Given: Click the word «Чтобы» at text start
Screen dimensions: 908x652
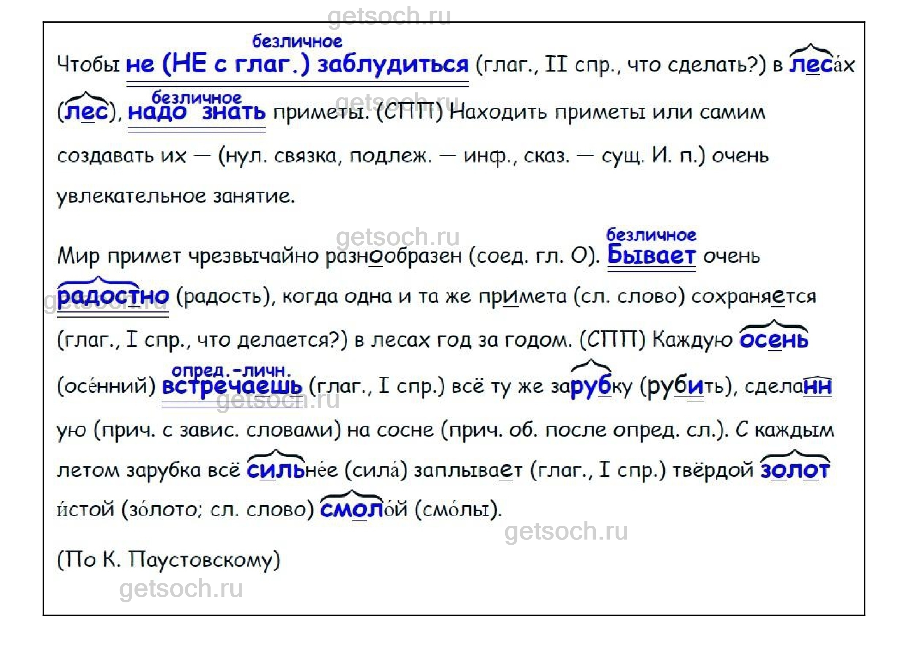Looking at the screenshot, I should tap(88, 65).
